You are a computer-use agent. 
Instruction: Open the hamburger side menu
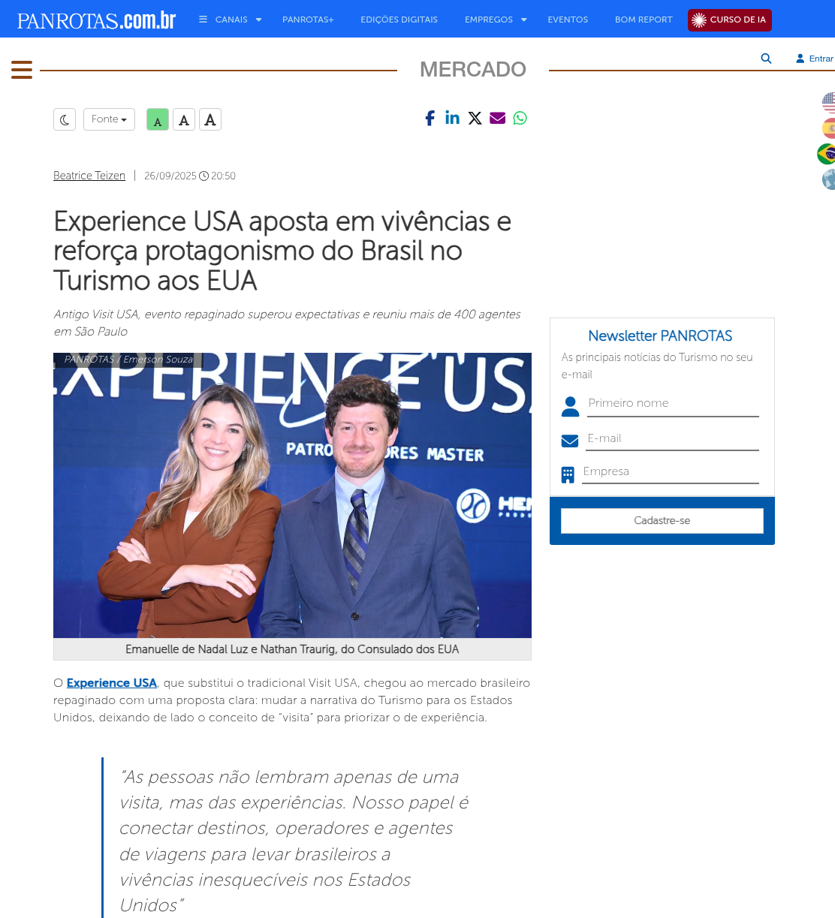point(22,70)
